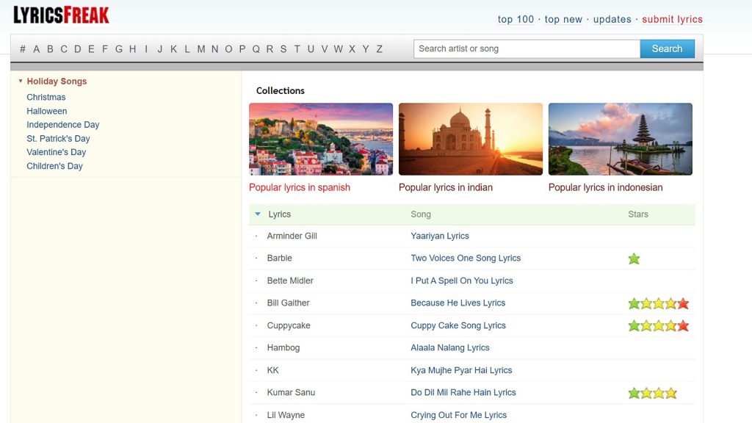This screenshot has width=752, height=423.
Task: Open the top 100 page
Action: point(516,19)
